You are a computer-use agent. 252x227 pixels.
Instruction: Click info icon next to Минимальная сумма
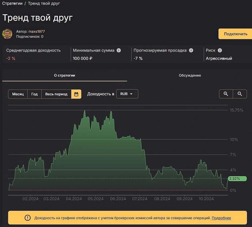pyautogui.click(x=119, y=51)
